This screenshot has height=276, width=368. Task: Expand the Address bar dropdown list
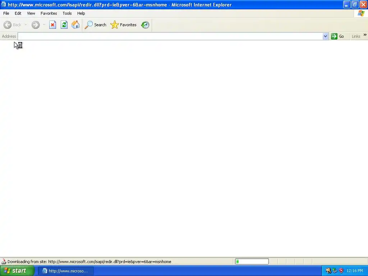pos(325,36)
